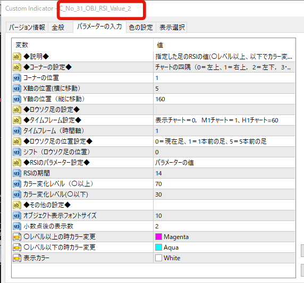Click the 変数 column header

click(82, 45)
